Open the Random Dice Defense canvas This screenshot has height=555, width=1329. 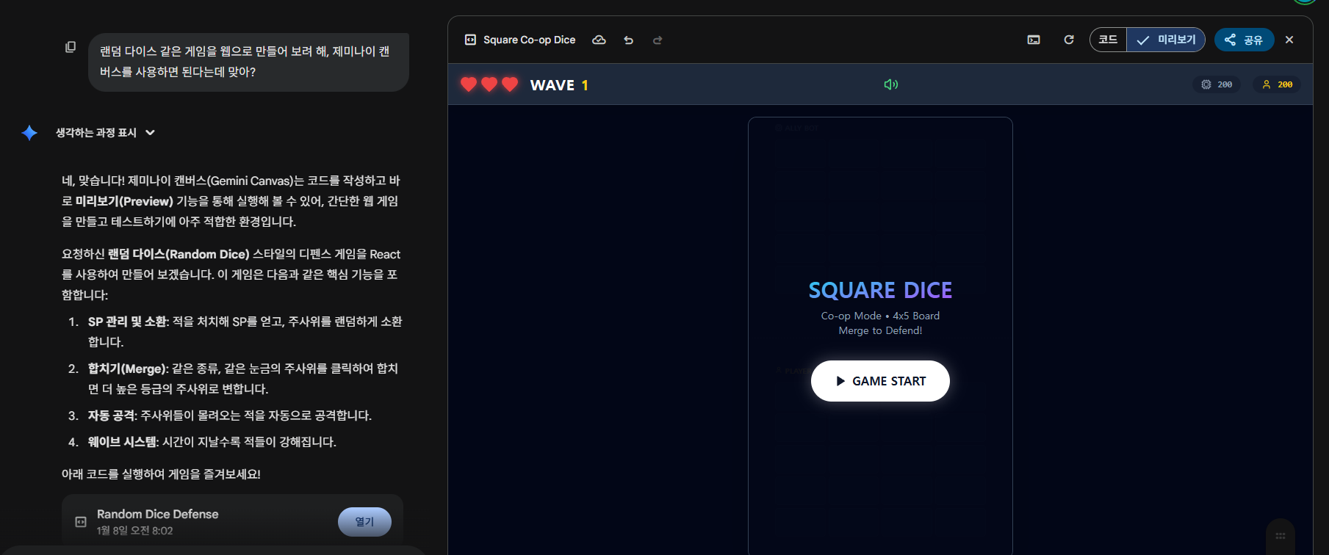(364, 522)
